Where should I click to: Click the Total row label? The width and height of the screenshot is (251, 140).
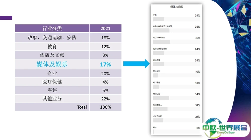pyautogui.click(x=82, y=107)
